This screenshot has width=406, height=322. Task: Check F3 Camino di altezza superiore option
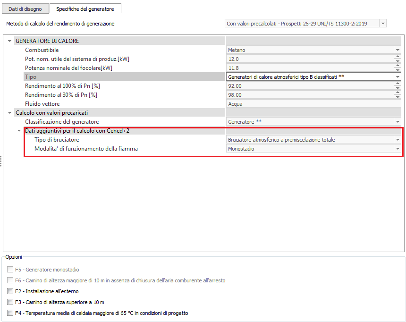click(x=10, y=302)
